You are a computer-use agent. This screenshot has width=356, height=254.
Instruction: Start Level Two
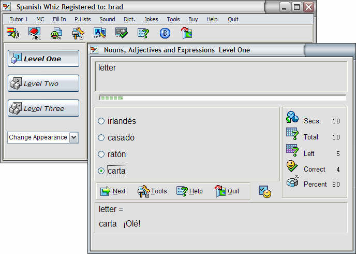(x=43, y=83)
